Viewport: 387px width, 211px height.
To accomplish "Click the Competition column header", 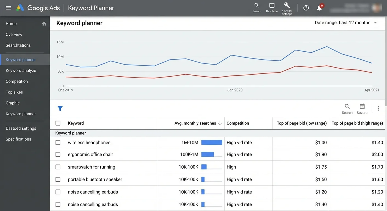I will [238, 123].
